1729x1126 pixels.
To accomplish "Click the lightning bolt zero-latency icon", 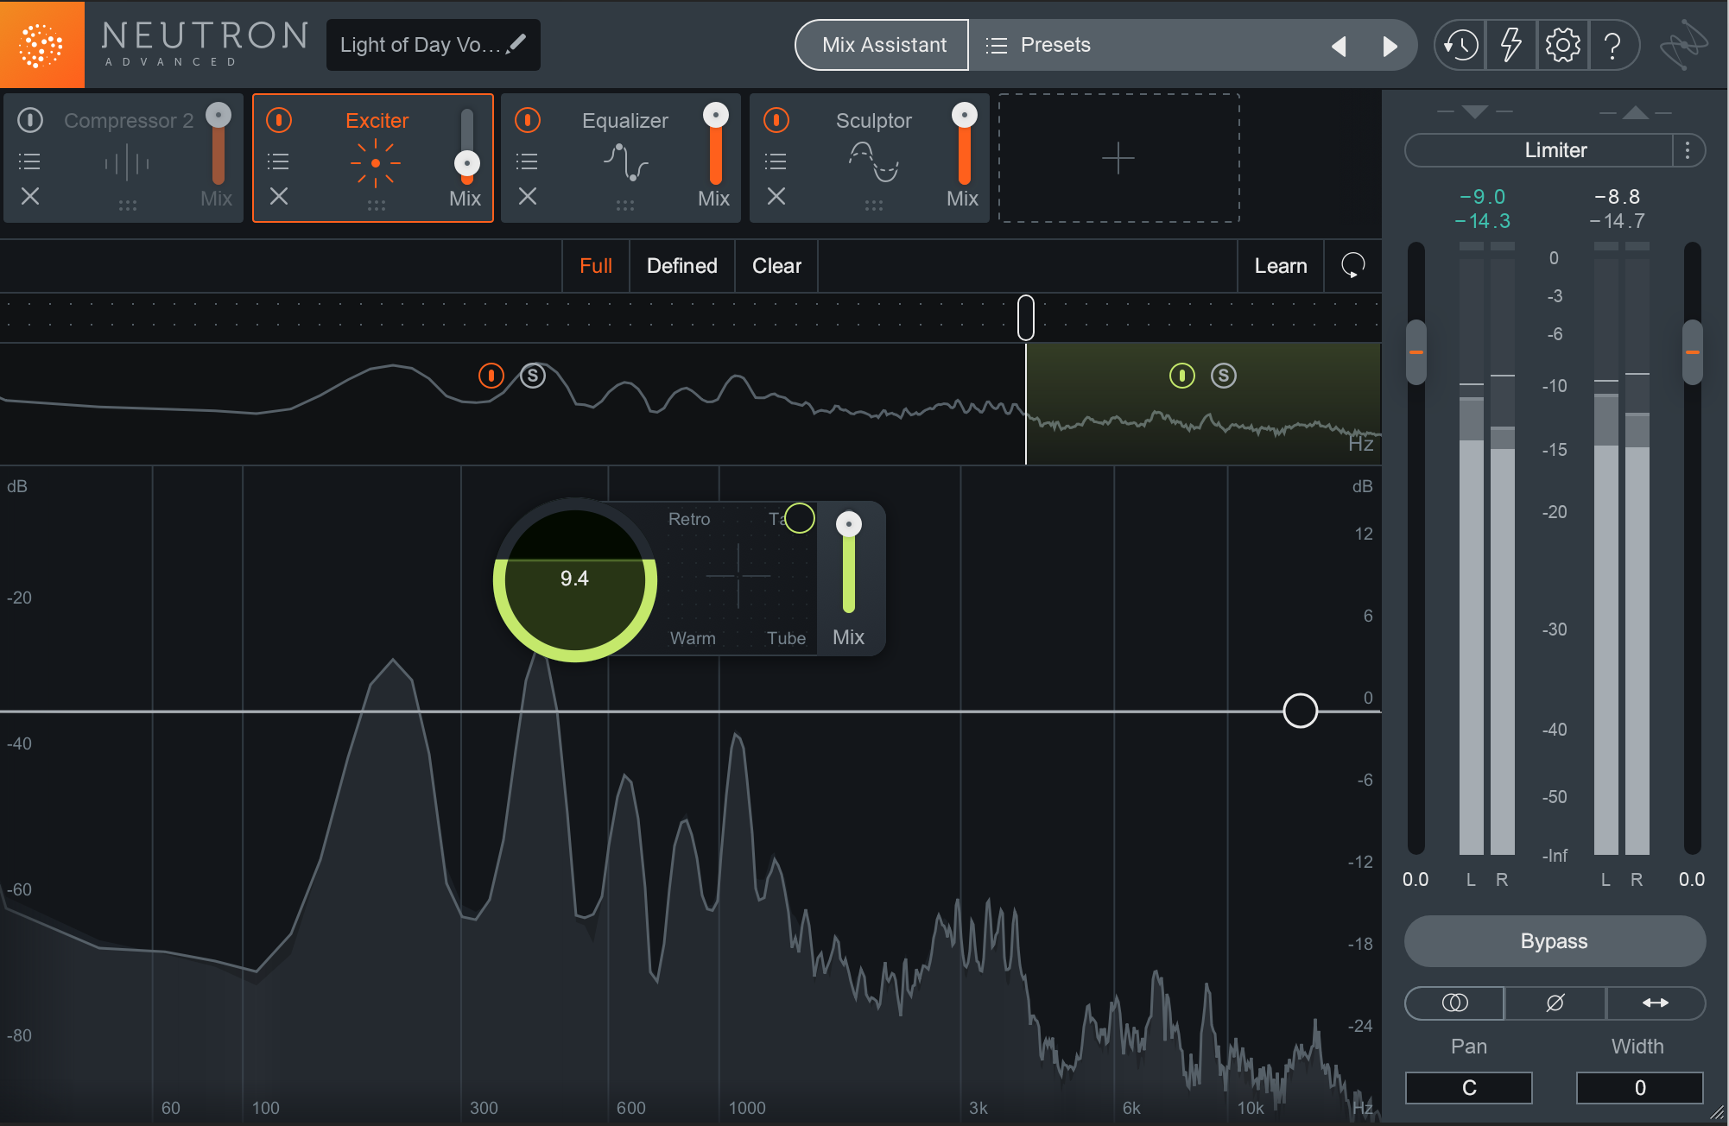I will [1511, 45].
